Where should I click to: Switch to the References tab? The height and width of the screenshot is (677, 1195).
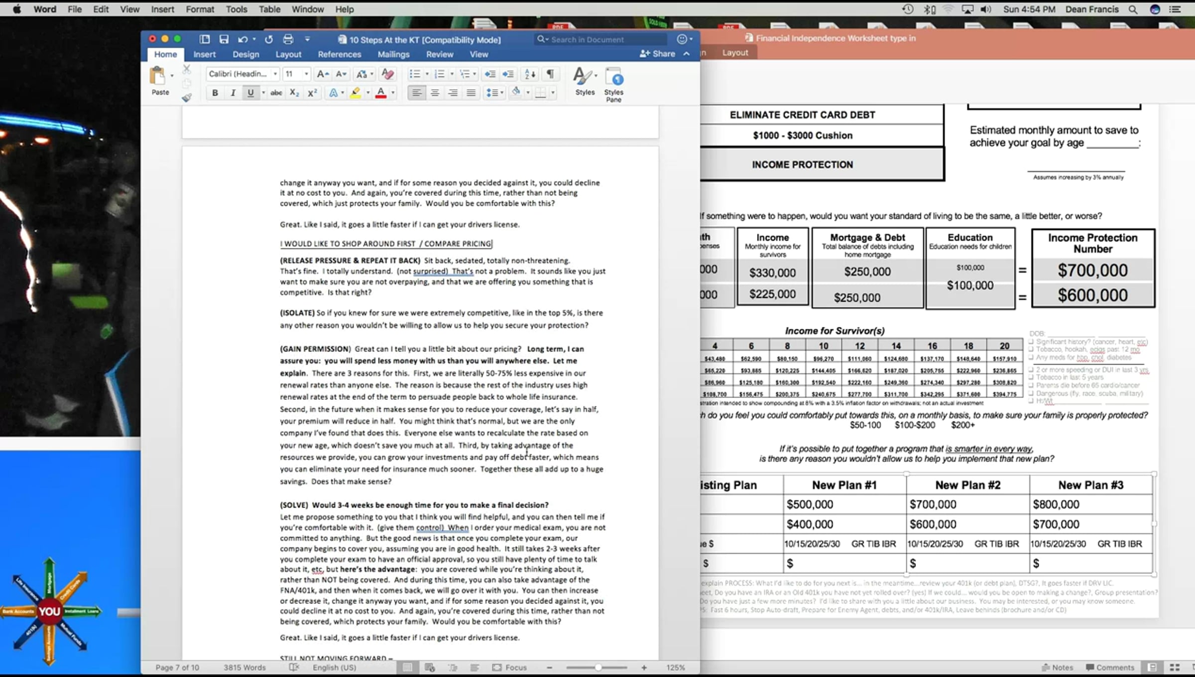click(x=339, y=54)
